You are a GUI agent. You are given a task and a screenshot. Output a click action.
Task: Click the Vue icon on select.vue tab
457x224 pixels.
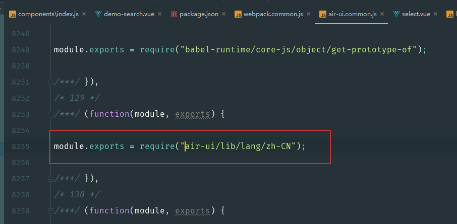[396, 14]
